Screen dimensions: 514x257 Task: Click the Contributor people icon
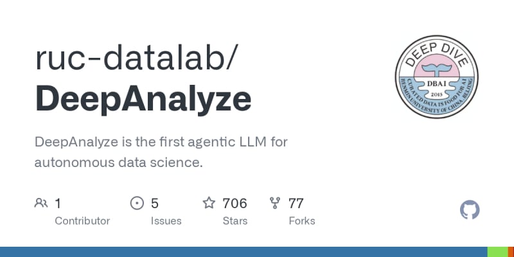40,204
